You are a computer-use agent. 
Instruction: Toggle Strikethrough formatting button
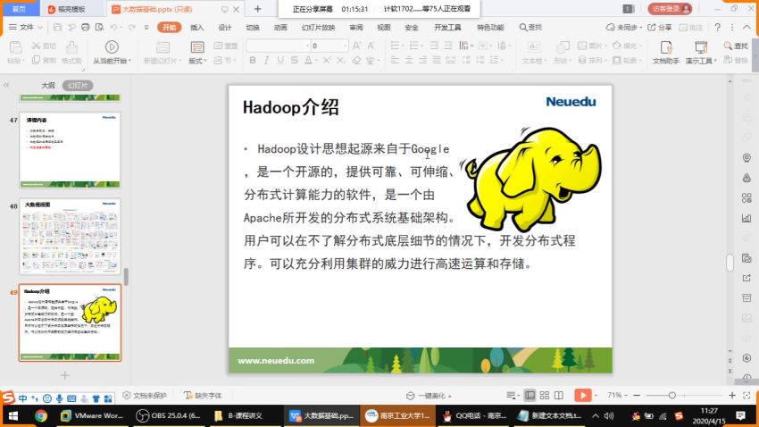(x=295, y=60)
